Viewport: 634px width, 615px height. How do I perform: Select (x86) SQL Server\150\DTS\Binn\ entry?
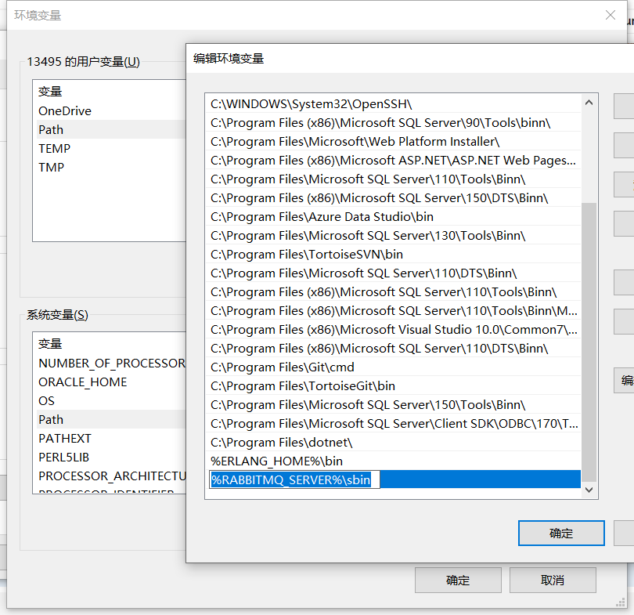[x=393, y=198]
